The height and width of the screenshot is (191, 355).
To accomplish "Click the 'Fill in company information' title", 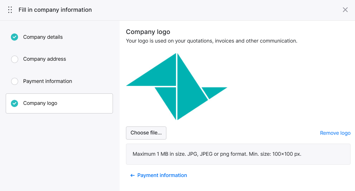I will [x=55, y=10].
